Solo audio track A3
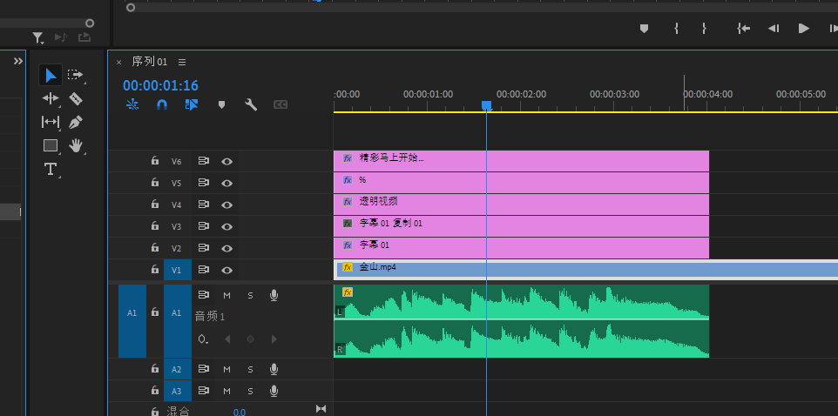 tap(250, 391)
